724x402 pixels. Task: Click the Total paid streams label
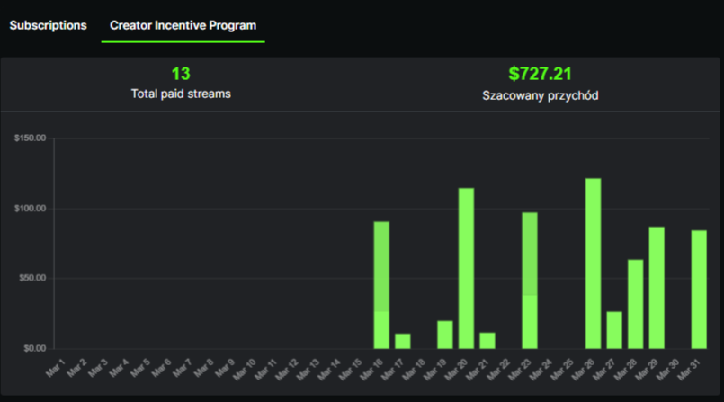pos(181,94)
